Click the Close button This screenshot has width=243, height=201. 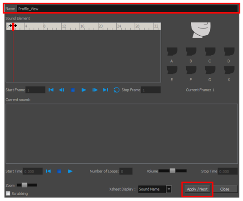pos(225,189)
